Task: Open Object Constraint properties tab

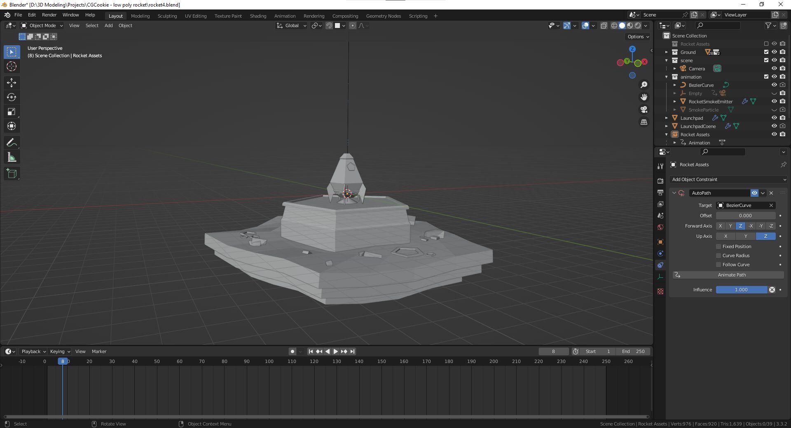Action: click(660, 265)
